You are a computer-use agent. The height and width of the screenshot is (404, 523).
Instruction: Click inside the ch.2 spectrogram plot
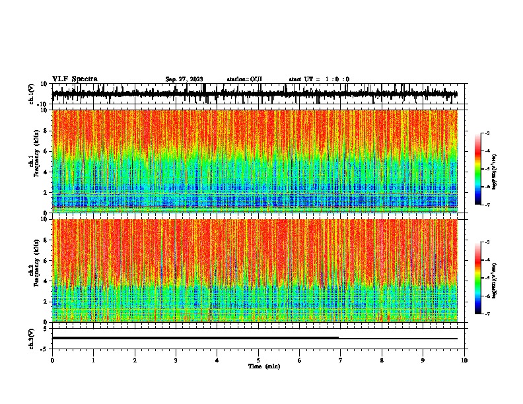click(254, 271)
